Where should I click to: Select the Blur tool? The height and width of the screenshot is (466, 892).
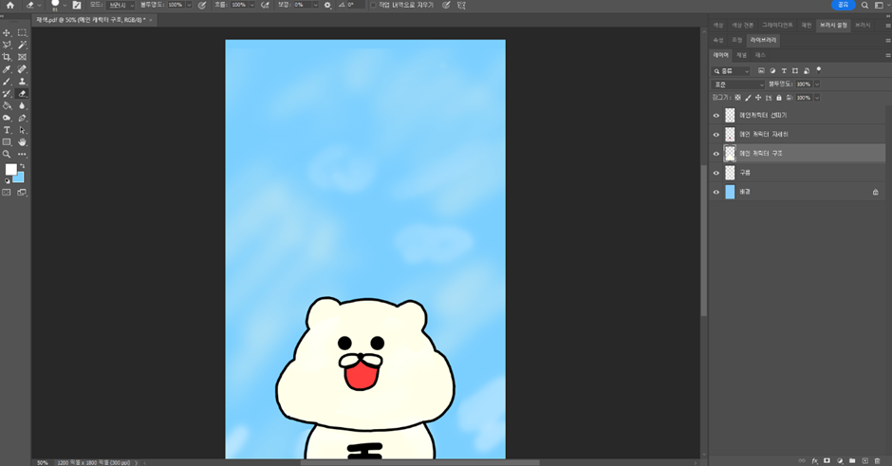(x=22, y=106)
